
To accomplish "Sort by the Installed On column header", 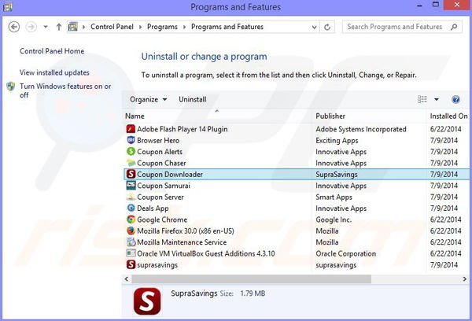I will point(448,116).
